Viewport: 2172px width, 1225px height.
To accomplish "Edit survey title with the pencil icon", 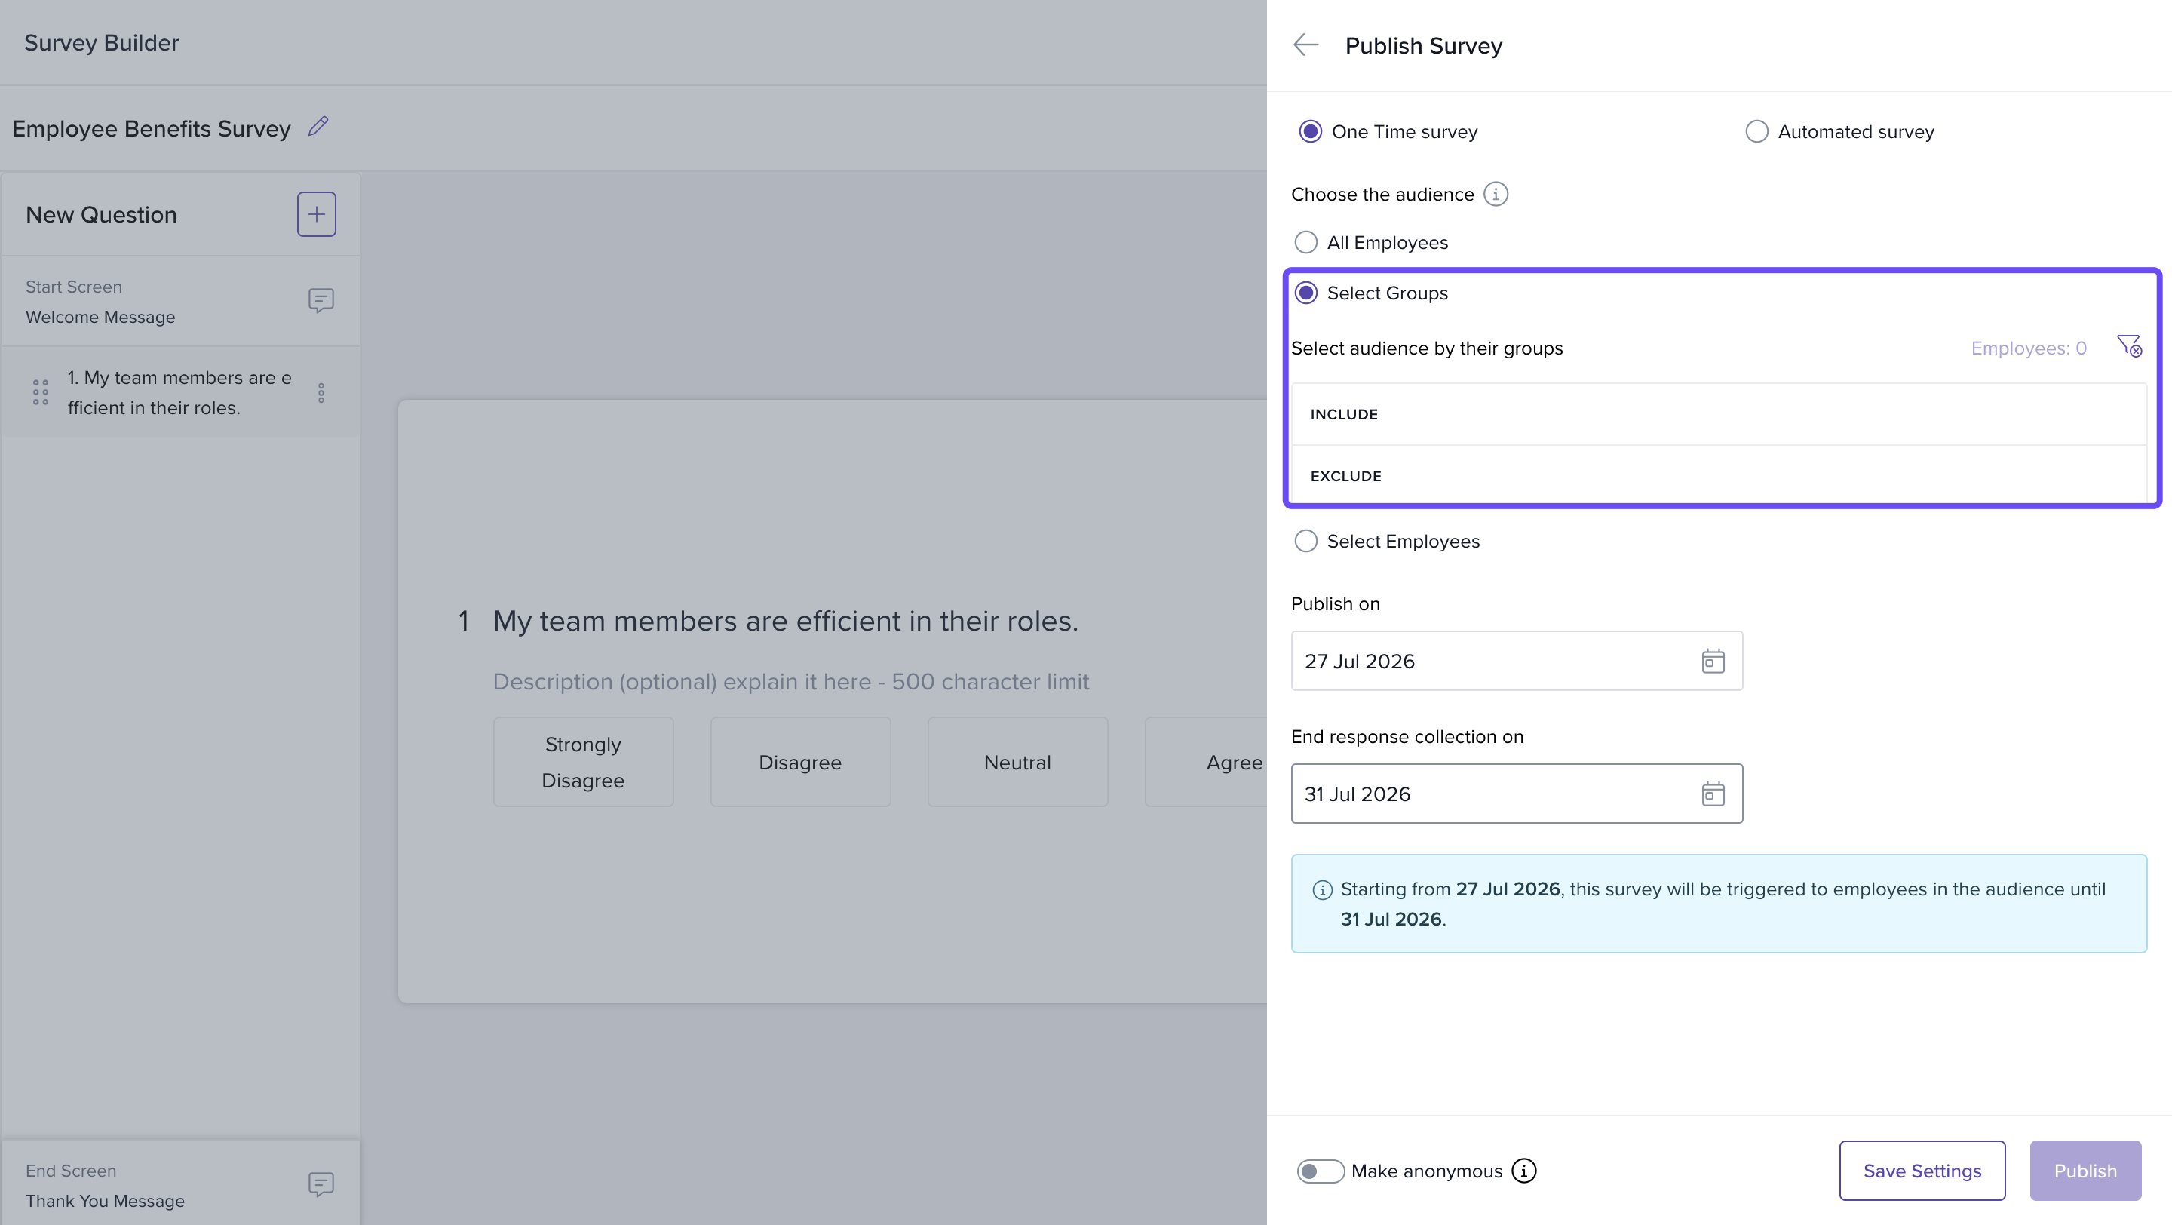I will point(318,127).
